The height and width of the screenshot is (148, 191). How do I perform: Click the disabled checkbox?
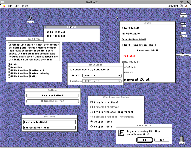click(91, 107)
